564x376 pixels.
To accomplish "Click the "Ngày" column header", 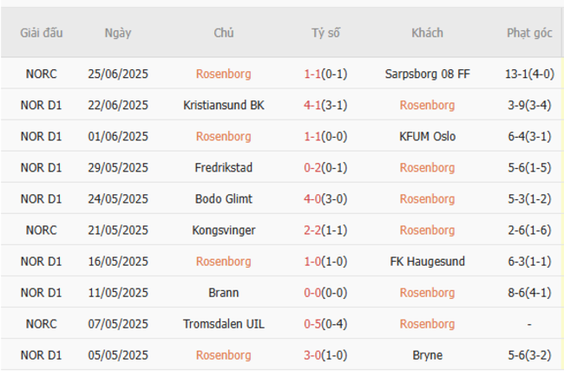I will pyautogui.click(x=118, y=33).
